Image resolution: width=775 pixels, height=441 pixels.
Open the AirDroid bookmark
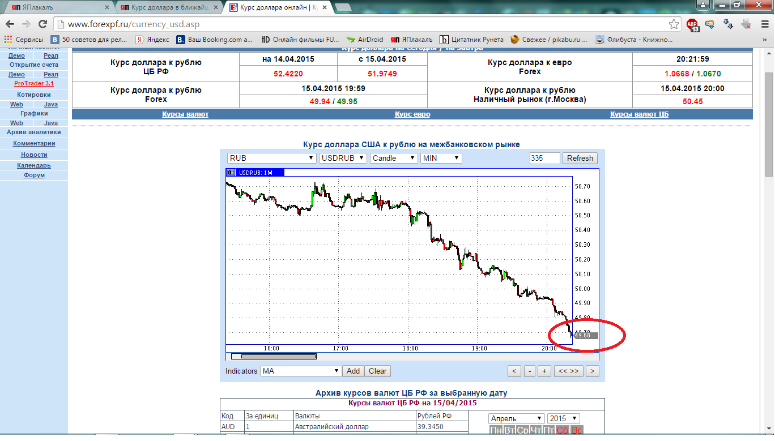(x=365, y=40)
